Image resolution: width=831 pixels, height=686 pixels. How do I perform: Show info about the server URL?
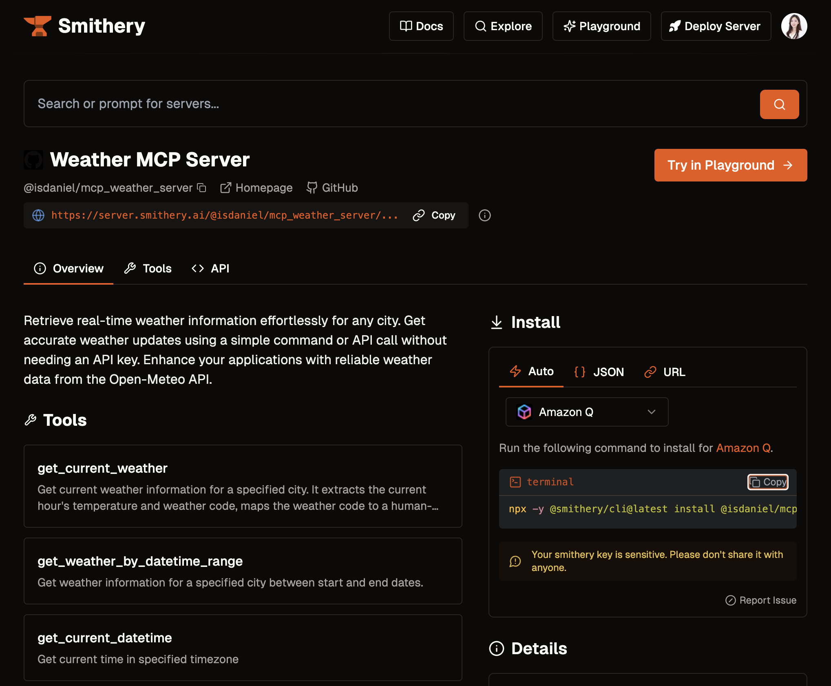(x=484, y=215)
